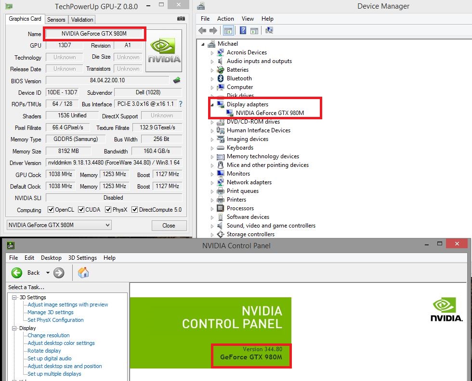This screenshot has height=381, width=472.
Task: Open Set up multiple displays link
Action: click(54, 374)
